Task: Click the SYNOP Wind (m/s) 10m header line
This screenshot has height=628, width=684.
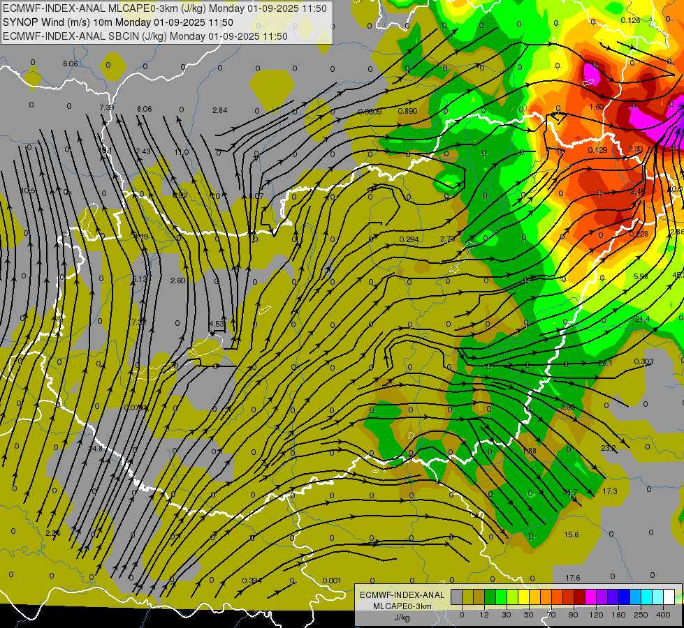Action: (x=118, y=22)
